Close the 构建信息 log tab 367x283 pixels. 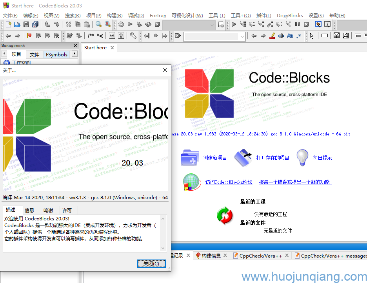click(x=225, y=255)
